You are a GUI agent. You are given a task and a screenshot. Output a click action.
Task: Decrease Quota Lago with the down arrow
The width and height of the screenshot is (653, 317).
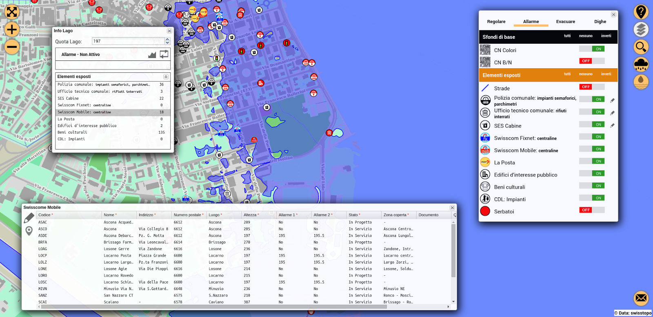tap(167, 43)
